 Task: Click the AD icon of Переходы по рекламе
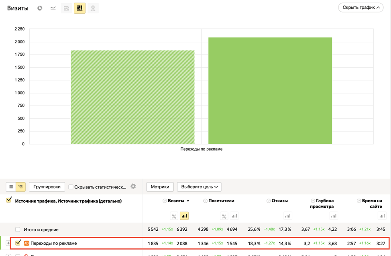click(x=26, y=243)
